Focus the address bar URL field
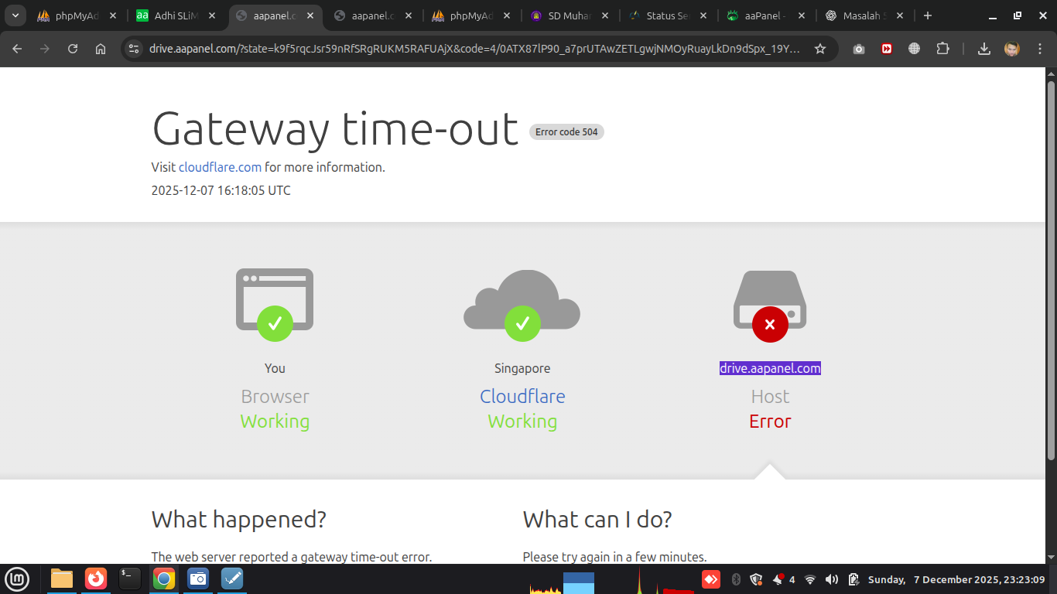The height and width of the screenshot is (594, 1057). point(475,49)
